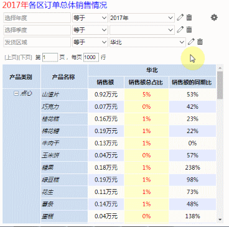Open the empty quarter value dropdown
The image size is (229, 227).
[142, 30]
